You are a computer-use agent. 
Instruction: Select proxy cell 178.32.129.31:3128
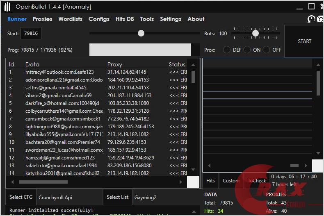pyautogui.click(x=128, y=111)
